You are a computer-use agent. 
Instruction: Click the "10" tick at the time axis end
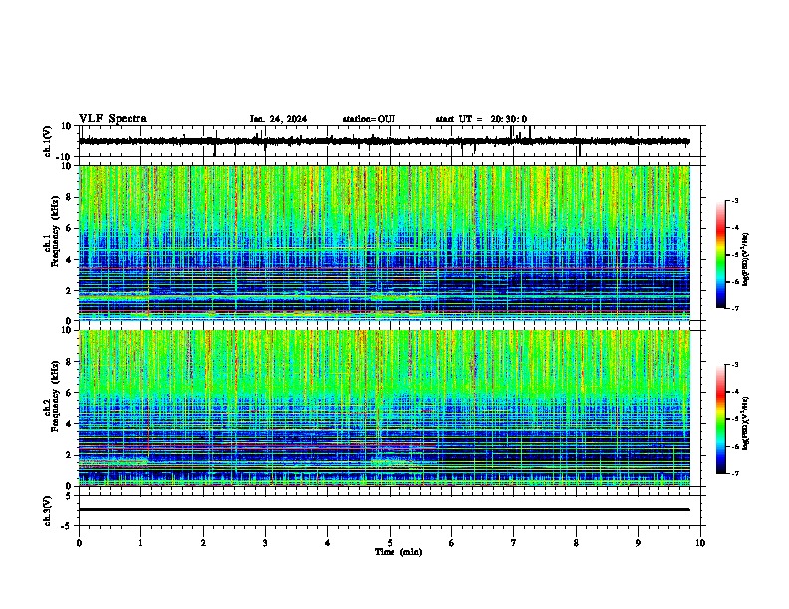coord(700,543)
